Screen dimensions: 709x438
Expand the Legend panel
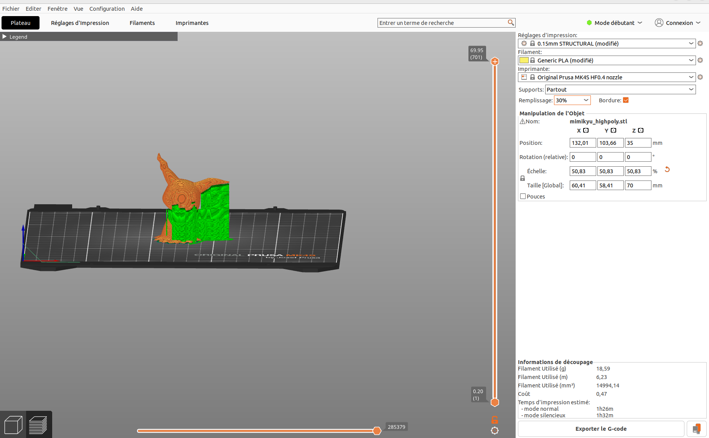point(5,36)
